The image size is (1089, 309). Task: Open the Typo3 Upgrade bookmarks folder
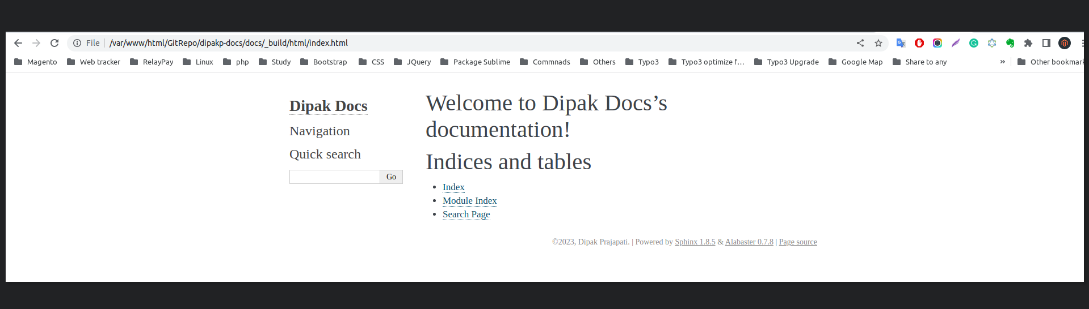click(x=787, y=62)
